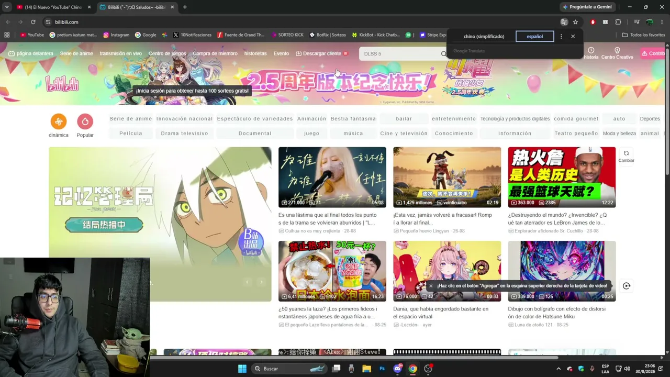Screen dimensions: 670x377
Task: Click the Cambiar refresh icon
Action: [x=626, y=153]
